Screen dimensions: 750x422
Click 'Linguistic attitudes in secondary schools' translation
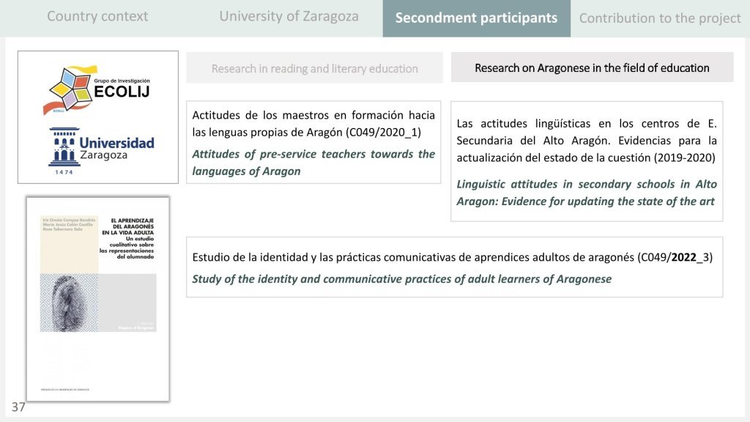click(x=586, y=193)
